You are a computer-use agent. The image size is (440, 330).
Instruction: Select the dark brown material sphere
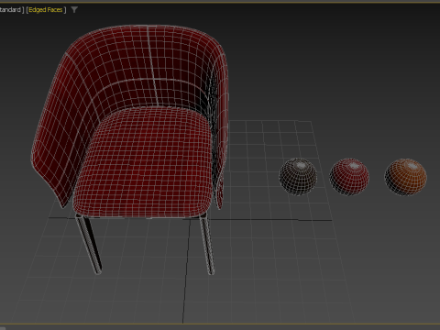pyautogui.click(x=298, y=176)
